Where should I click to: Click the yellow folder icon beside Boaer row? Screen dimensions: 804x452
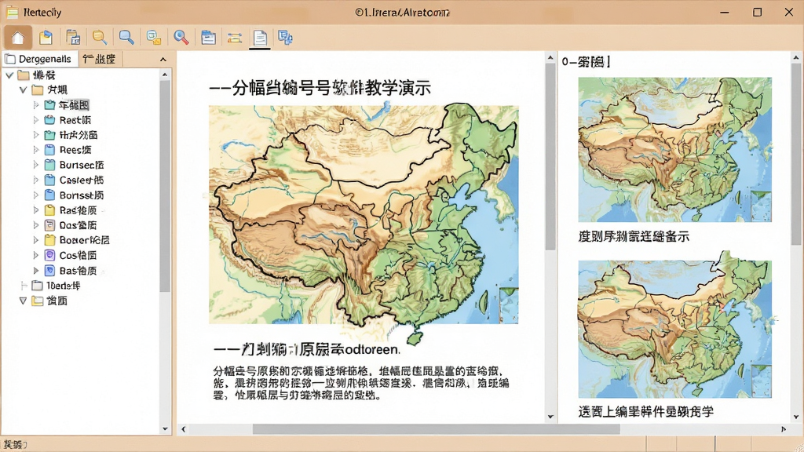(x=49, y=240)
